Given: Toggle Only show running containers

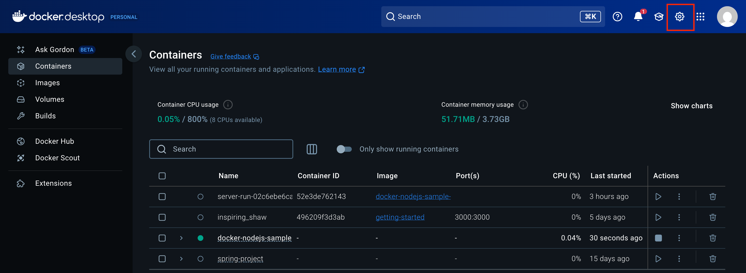Looking at the screenshot, I should point(344,149).
